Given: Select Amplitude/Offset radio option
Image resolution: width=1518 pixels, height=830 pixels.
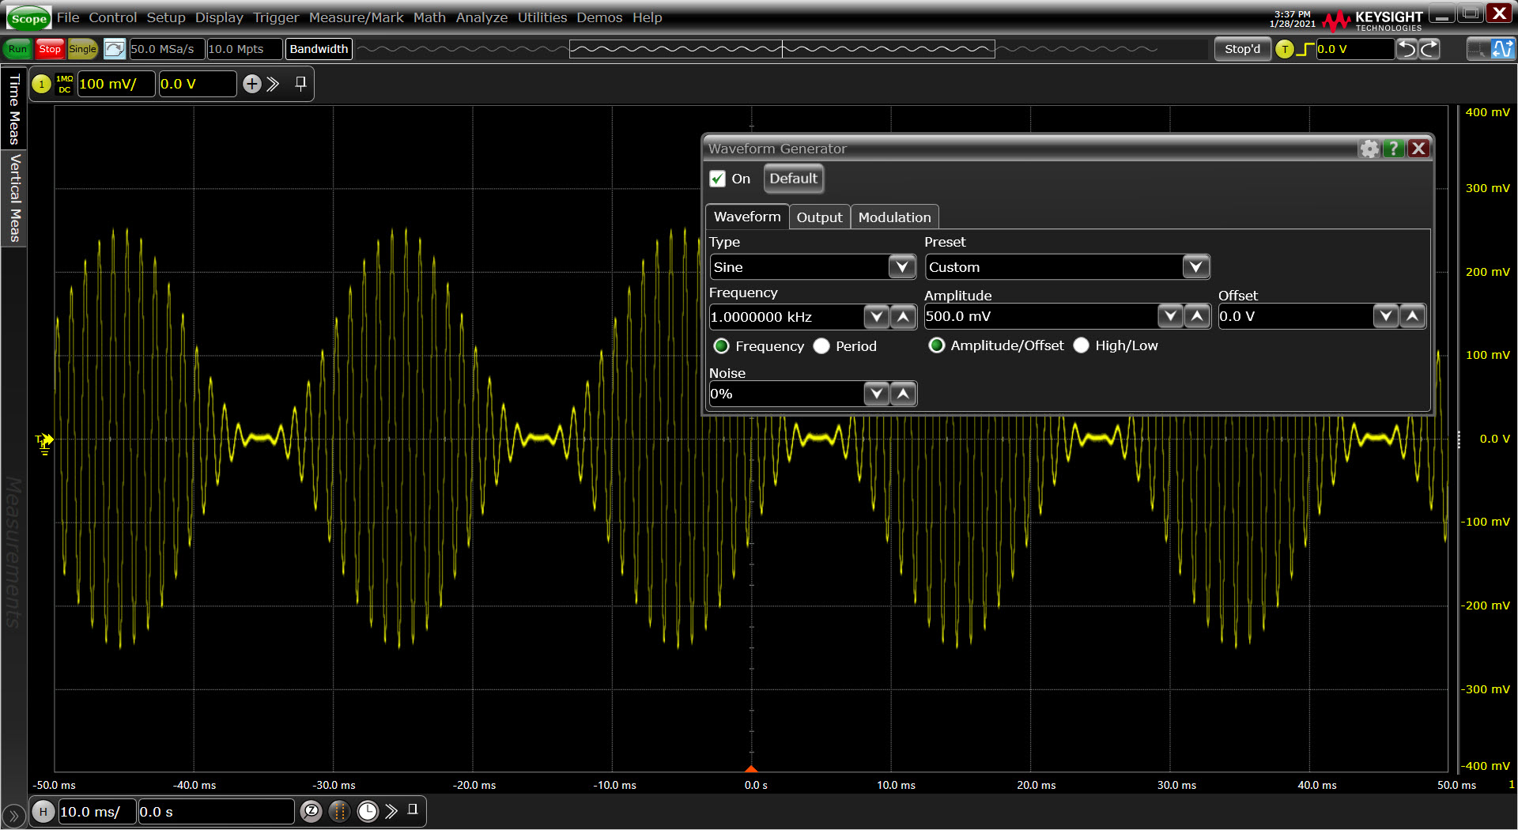Looking at the screenshot, I should [x=937, y=345].
